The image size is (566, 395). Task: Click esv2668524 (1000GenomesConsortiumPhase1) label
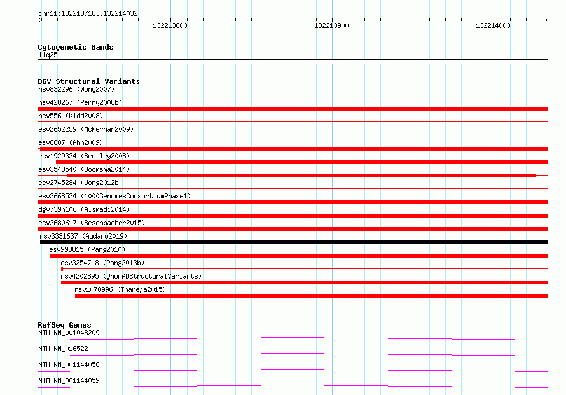coord(114,196)
